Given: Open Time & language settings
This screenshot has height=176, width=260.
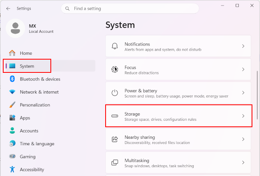Looking at the screenshot, I should [37, 144].
